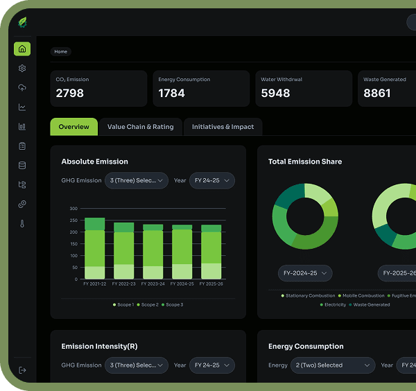Click the FY 2021-22 bar

pyautogui.click(x=95, y=248)
